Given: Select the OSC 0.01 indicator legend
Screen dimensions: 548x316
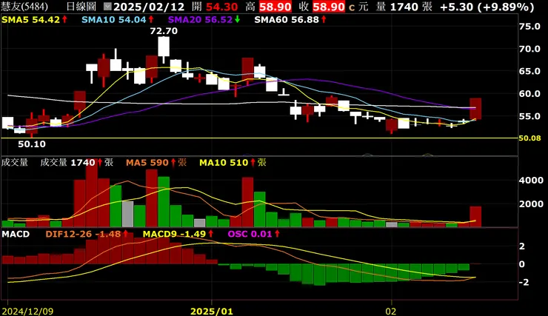Looking at the screenshot, I should 254,234.
